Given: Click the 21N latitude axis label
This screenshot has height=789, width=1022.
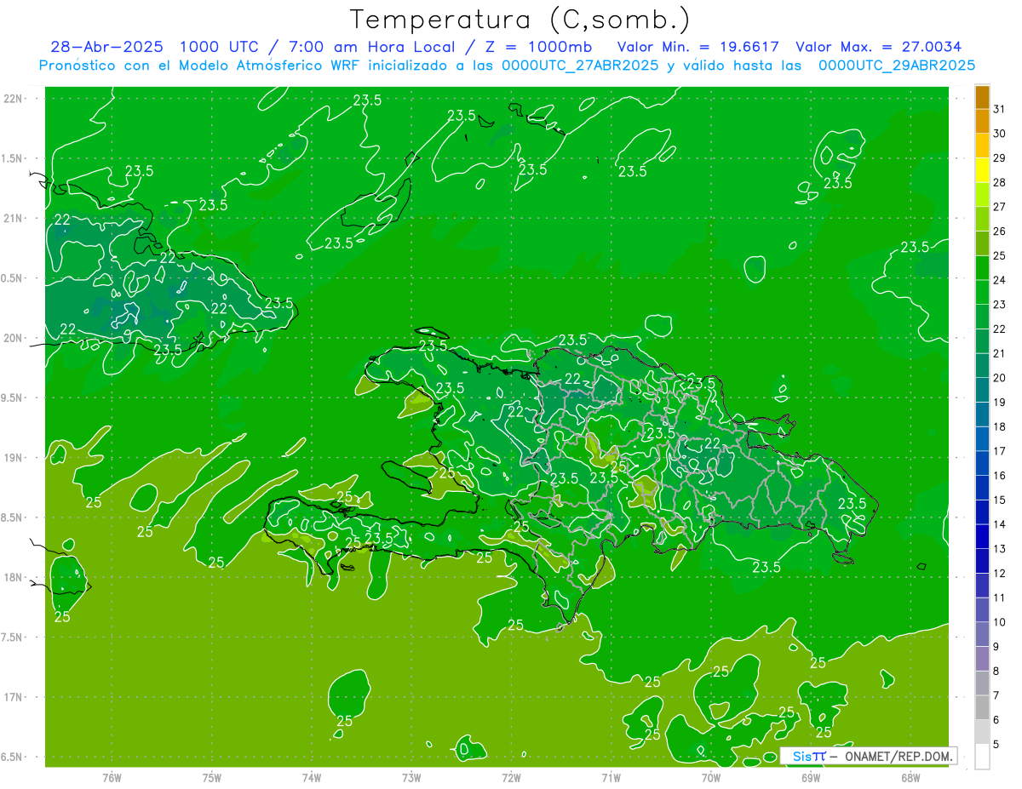Looking at the screenshot, I should pyautogui.click(x=13, y=218).
